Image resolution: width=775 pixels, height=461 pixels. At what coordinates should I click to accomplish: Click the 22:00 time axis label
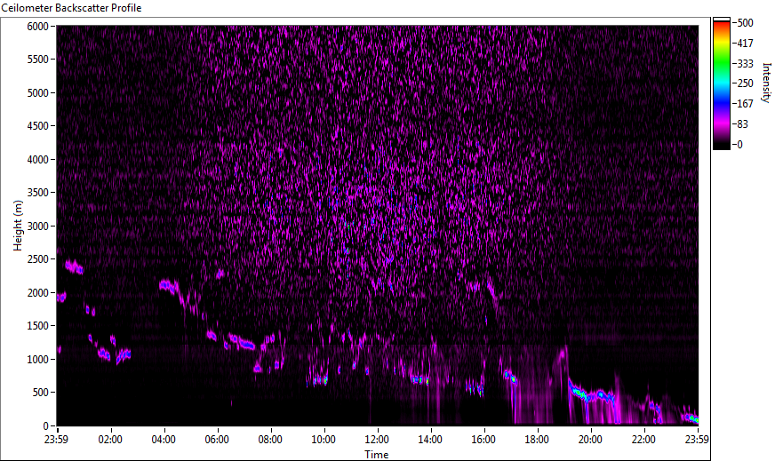[644, 440]
